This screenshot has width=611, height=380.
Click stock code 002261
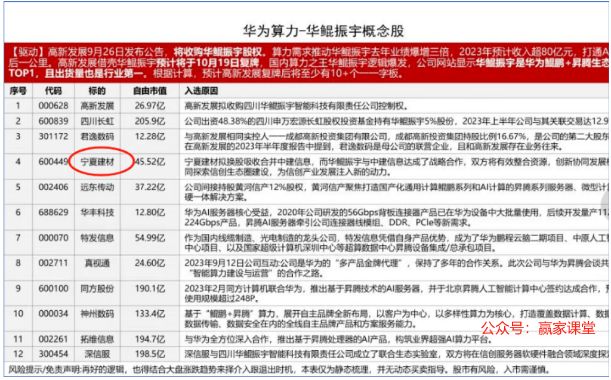[x=53, y=339]
